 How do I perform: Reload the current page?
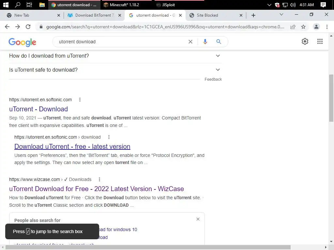(28, 27)
